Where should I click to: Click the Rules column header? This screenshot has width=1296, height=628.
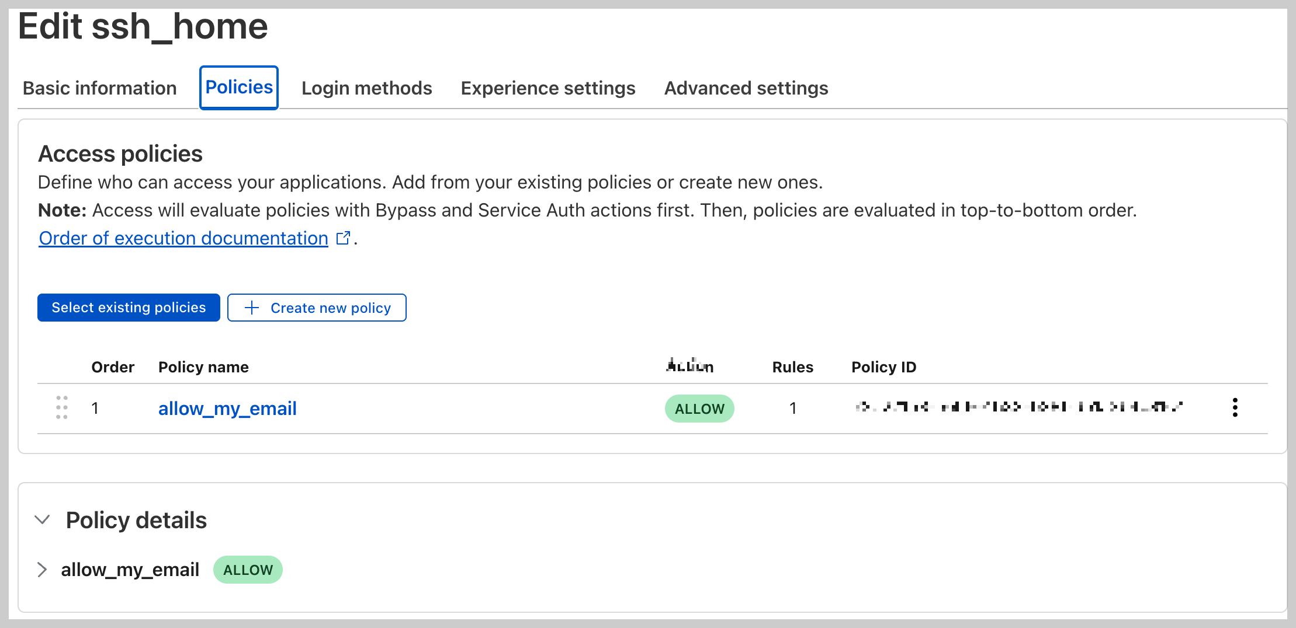pyautogui.click(x=792, y=367)
